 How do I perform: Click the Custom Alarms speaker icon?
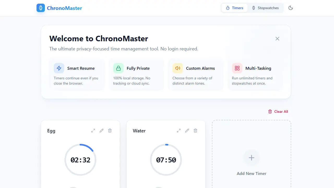(178, 68)
